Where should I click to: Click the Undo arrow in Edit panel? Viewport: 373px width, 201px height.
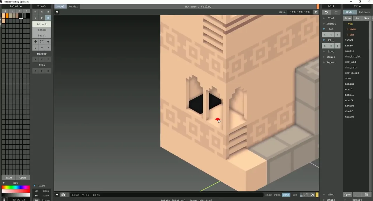326,12
